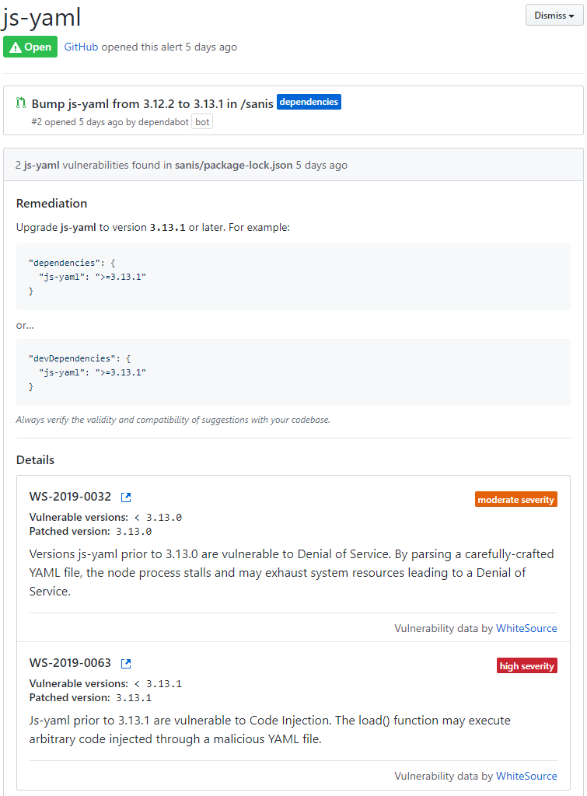Open the Dismiss dropdown
The image size is (587, 796).
[554, 15]
